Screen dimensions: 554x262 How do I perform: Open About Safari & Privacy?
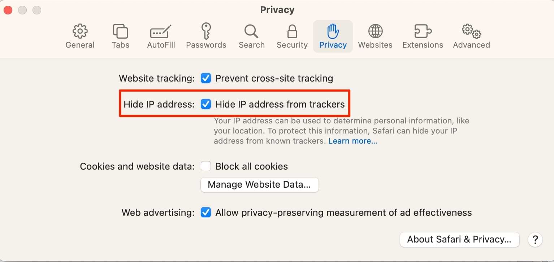tap(459, 240)
